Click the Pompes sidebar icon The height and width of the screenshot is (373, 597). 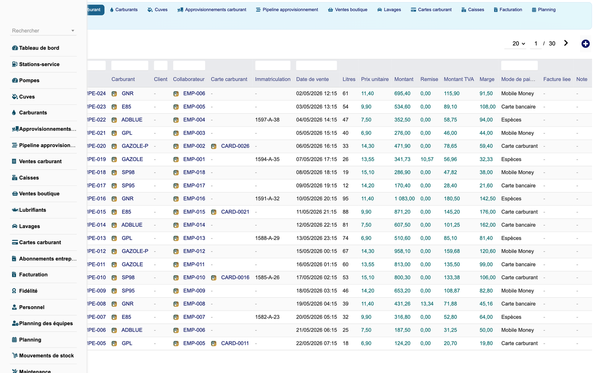[15, 81]
